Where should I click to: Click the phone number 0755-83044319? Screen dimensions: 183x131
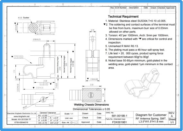[22, 122]
